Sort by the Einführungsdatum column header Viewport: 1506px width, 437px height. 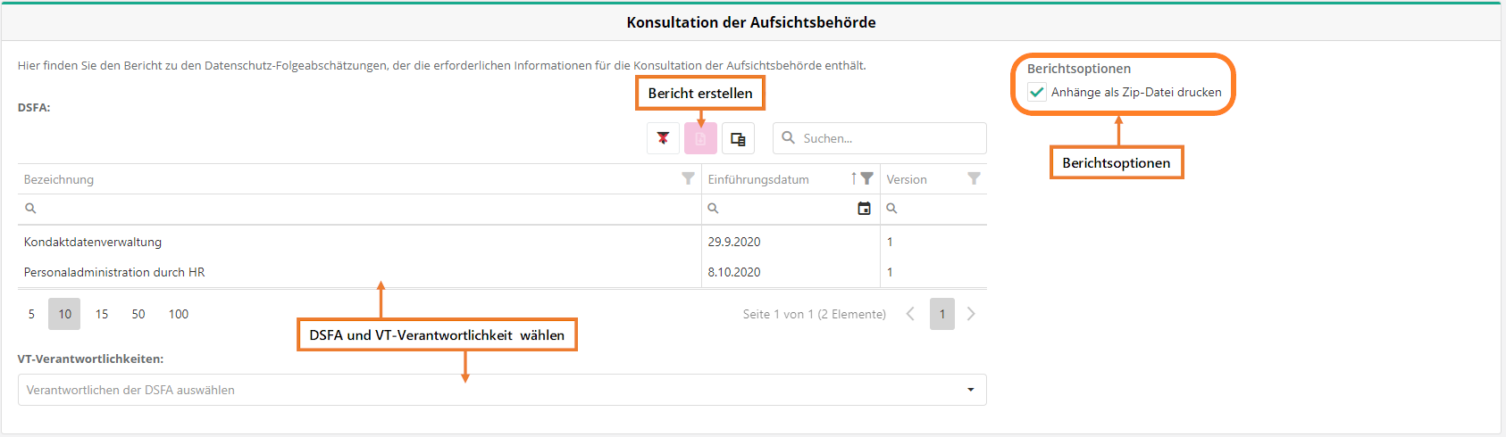(758, 179)
